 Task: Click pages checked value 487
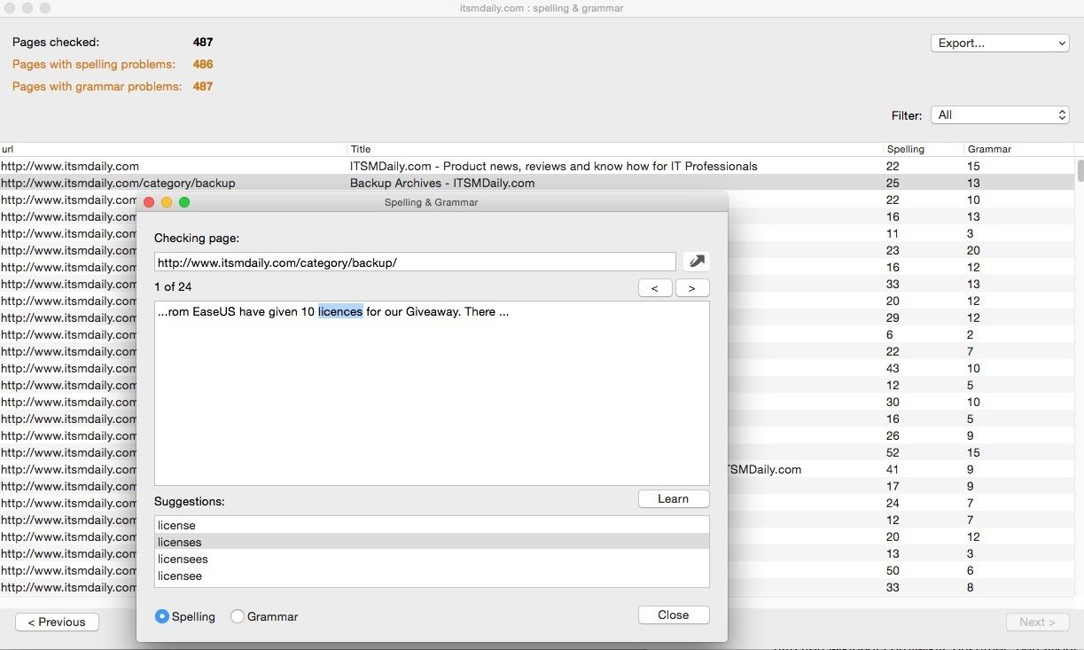[203, 42]
